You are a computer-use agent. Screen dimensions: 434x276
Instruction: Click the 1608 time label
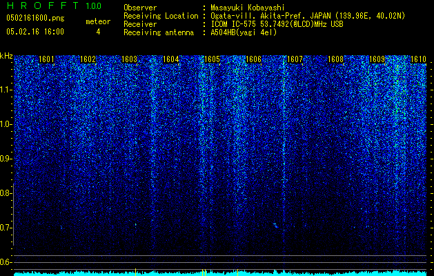point(335,59)
